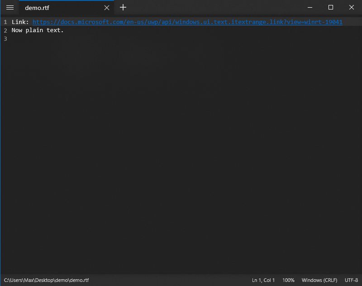Maximize the Notepads window
The image size is (362, 286).
pos(331,7)
